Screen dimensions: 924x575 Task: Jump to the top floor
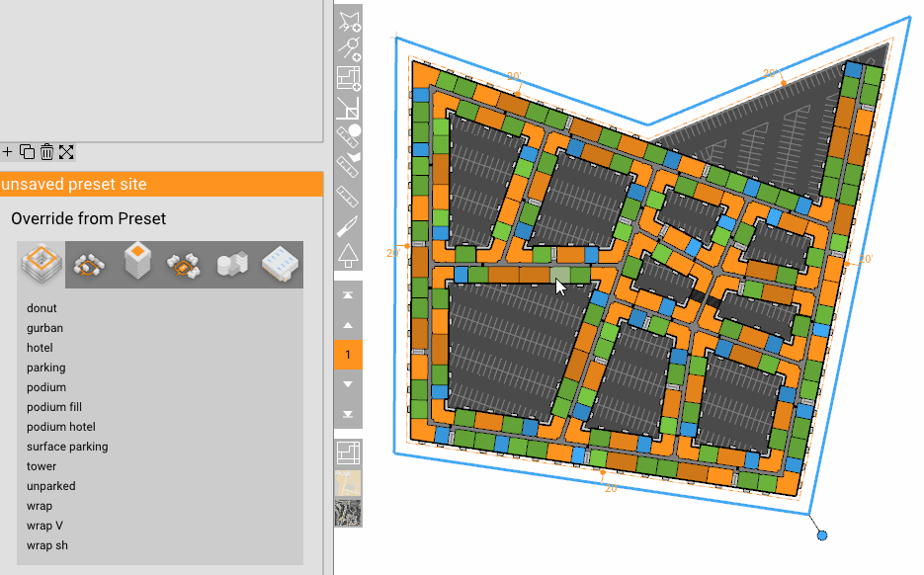coord(348,295)
